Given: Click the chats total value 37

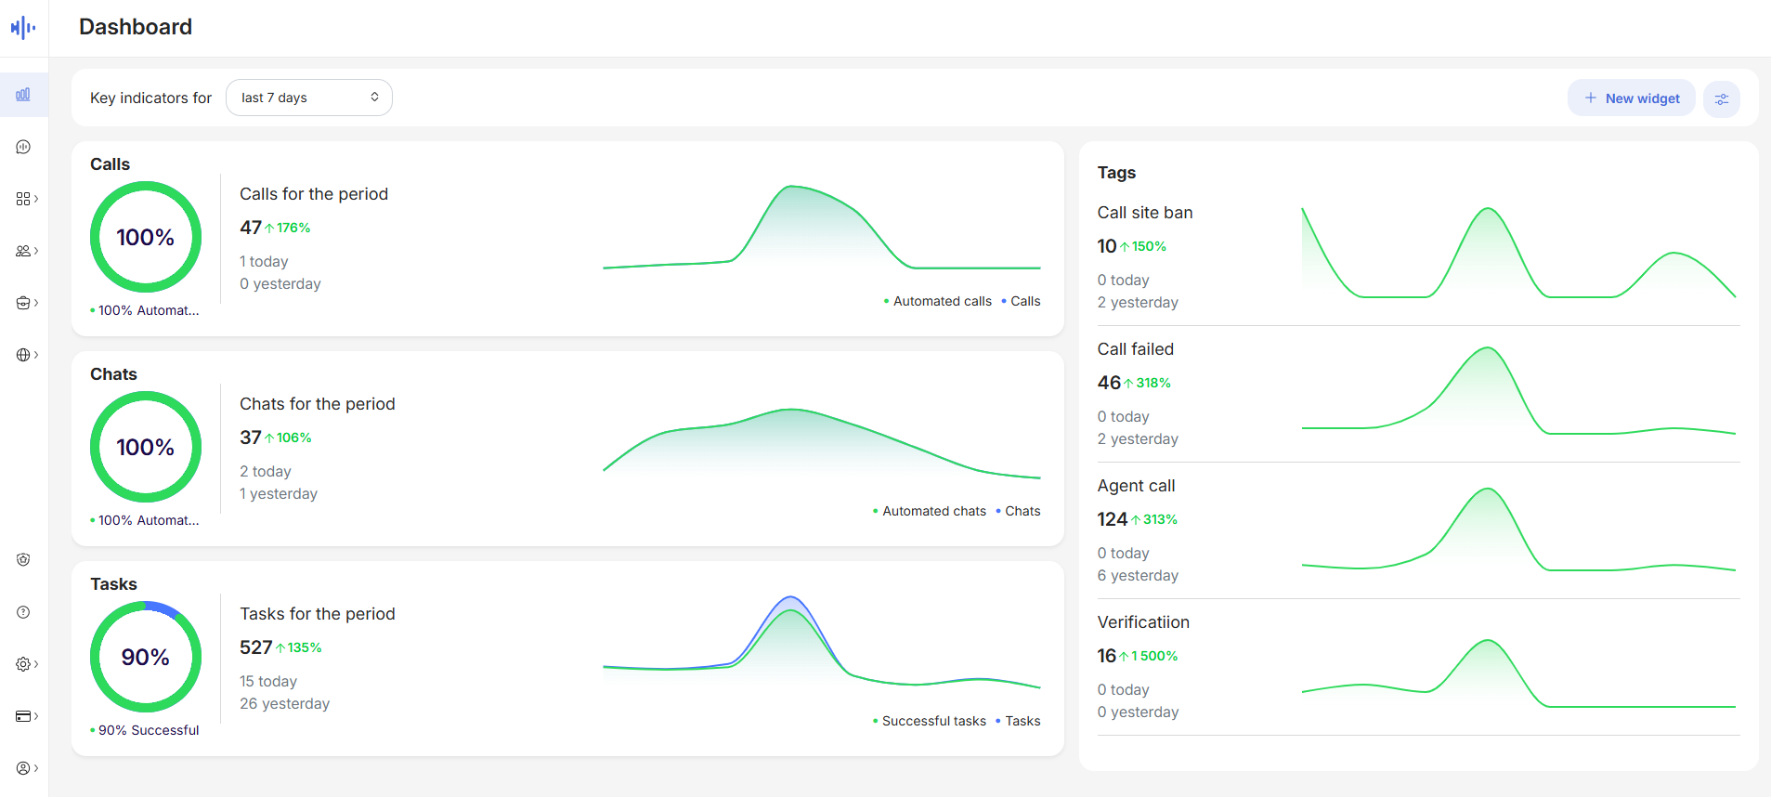Looking at the screenshot, I should pos(251,438).
